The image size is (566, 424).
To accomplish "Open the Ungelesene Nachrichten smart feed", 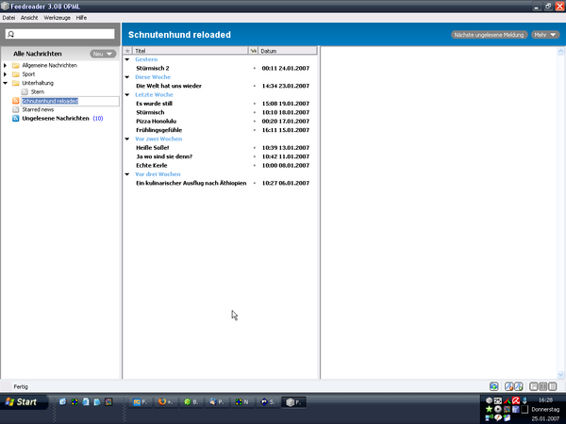I will pos(55,119).
